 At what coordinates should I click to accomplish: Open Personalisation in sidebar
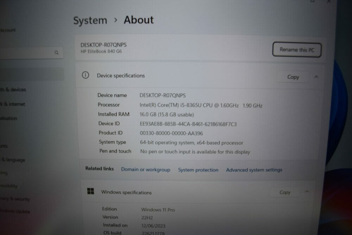(8, 118)
